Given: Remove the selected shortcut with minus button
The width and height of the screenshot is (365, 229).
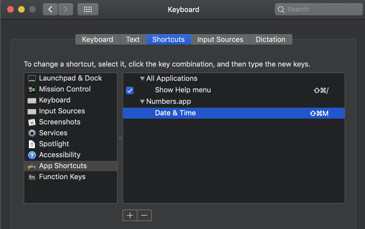Looking at the screenshot, I should (144, 215).
